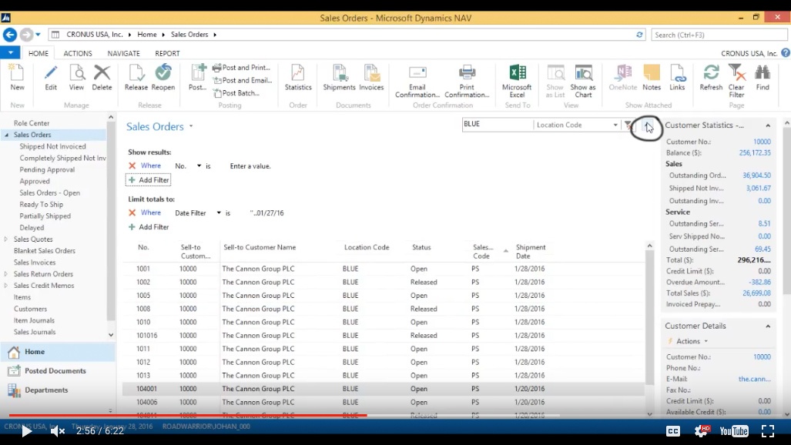Switch to the HOME ribbon tab
Viewport: 791px width, 445px height.
39,53
